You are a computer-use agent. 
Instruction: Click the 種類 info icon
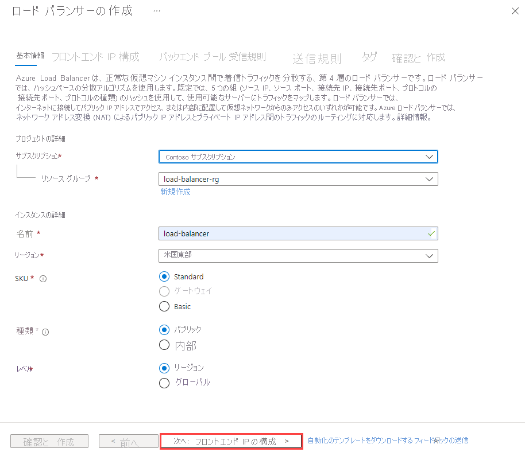pos(45,332)
